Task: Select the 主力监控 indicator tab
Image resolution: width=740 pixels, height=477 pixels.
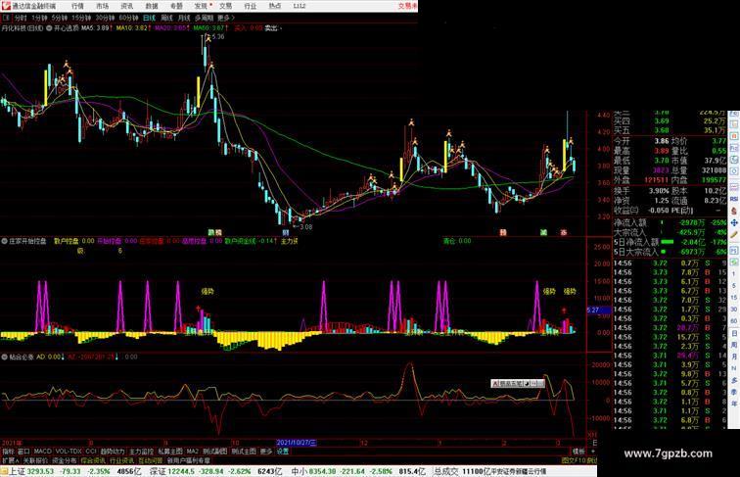Action: coord(141,452)
